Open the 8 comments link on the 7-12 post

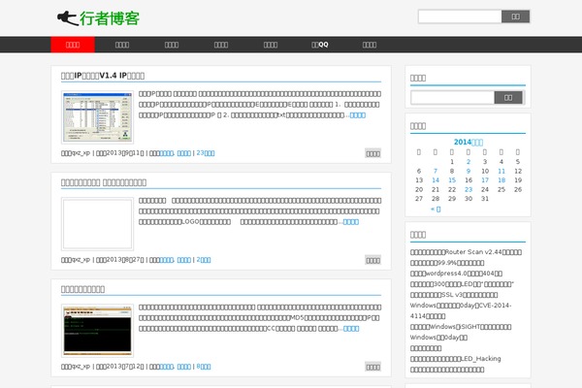204,367
